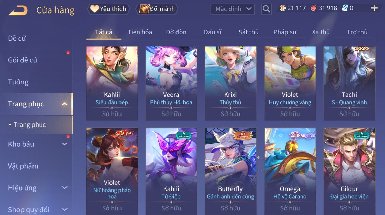Open the search magnifier icon
Viewport: 385px width, 215px height.
point(266,9)
